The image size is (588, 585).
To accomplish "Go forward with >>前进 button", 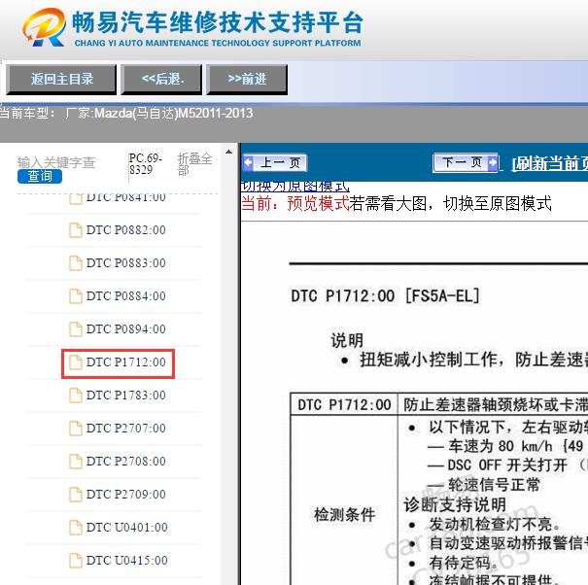I will click(247, 79).
